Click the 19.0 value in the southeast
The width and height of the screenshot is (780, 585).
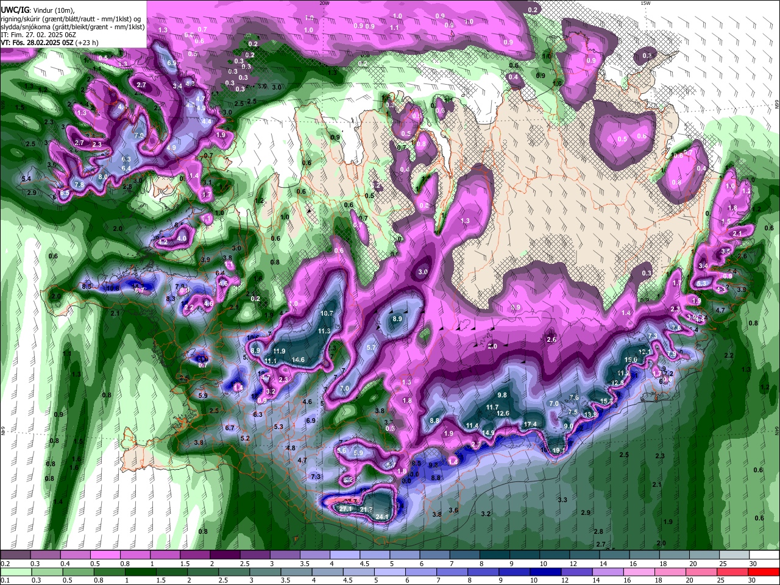(631, 360)
